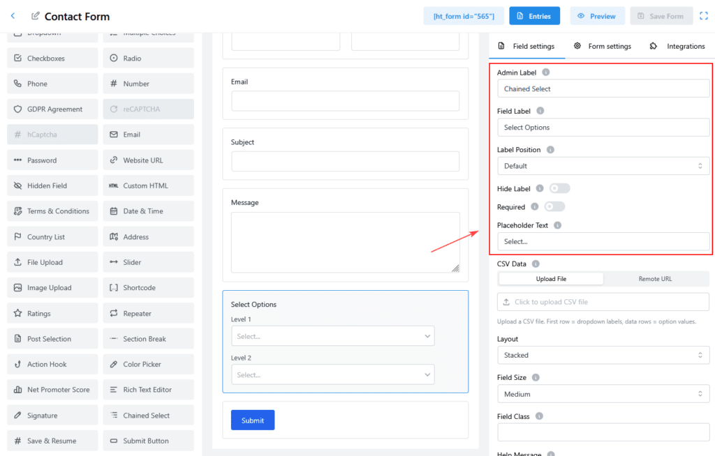
Task: Toggle the Hide Label switch
Action: [559, 188]
